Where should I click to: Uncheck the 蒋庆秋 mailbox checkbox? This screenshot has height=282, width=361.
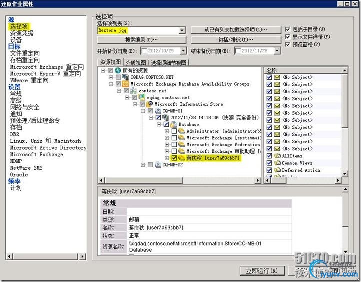pyautogui.click(x=174, y=158)
